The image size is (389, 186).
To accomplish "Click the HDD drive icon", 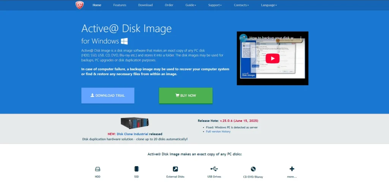I will point(98,169).
